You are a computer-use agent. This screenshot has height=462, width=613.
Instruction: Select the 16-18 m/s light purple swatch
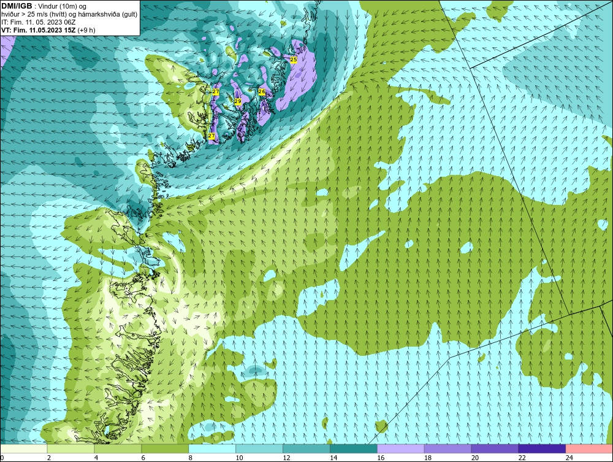(401, 449)
